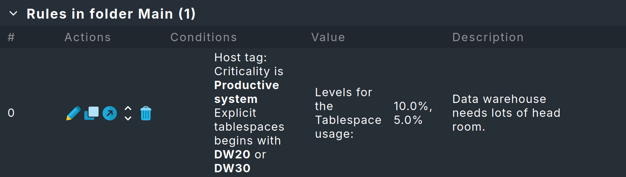Click the Actions column header

[x=87, y=37]
